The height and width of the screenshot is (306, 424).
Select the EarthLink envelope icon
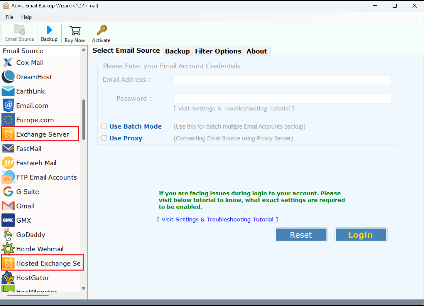pos(8,91)
